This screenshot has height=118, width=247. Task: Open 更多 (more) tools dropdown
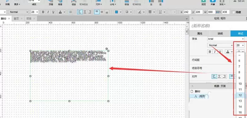(17, 4)
